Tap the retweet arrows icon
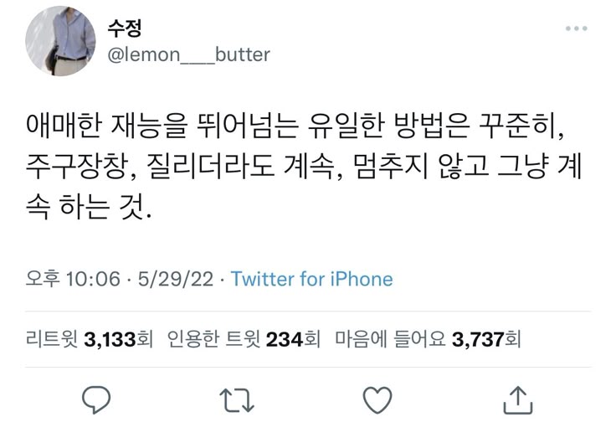Image resolution: width=616 pixels, height=448 pixels. click(x=239, y=400)
